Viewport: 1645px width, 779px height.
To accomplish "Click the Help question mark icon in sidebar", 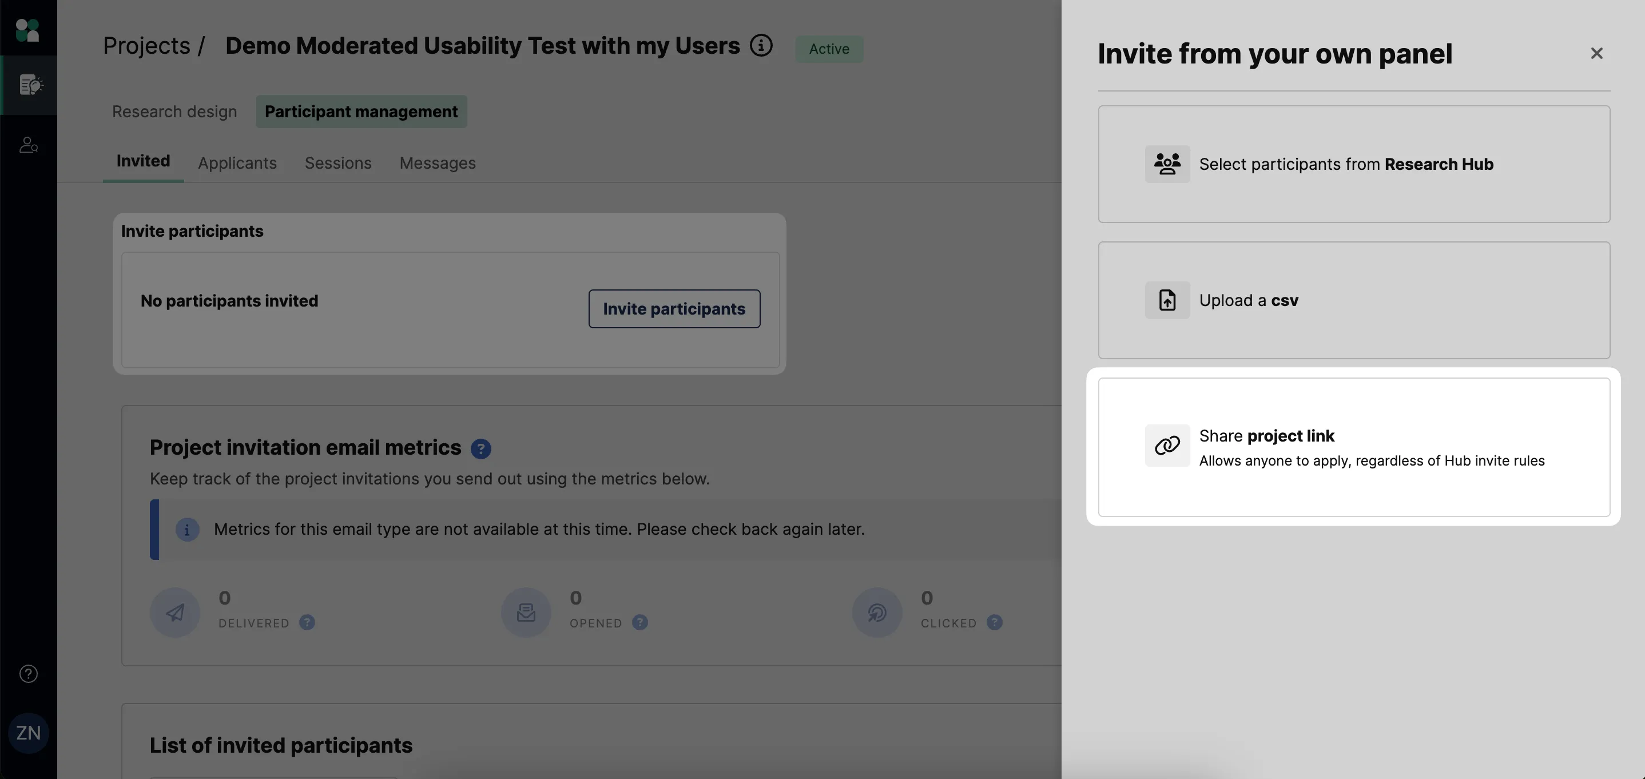I will coord(27,673).
